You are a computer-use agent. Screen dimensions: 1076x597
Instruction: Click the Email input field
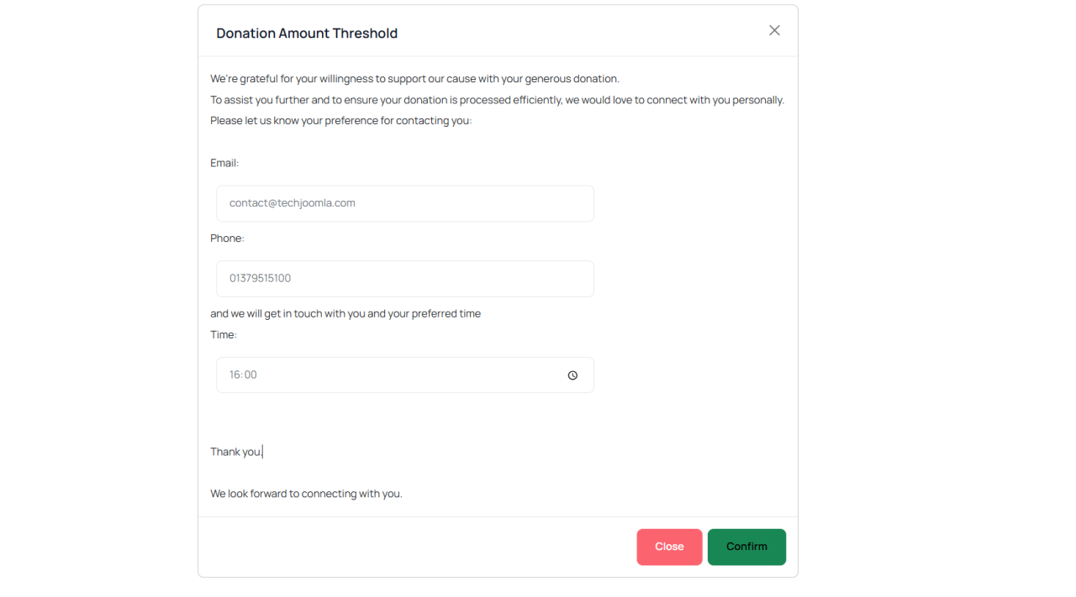404,203
